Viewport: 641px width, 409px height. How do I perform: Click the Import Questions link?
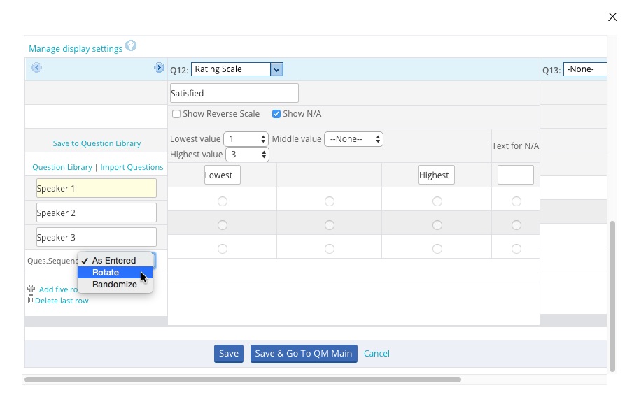coord(132,167)
